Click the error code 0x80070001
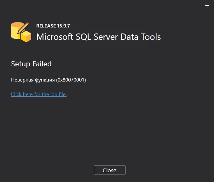214x182 pixels. point(71,80)
